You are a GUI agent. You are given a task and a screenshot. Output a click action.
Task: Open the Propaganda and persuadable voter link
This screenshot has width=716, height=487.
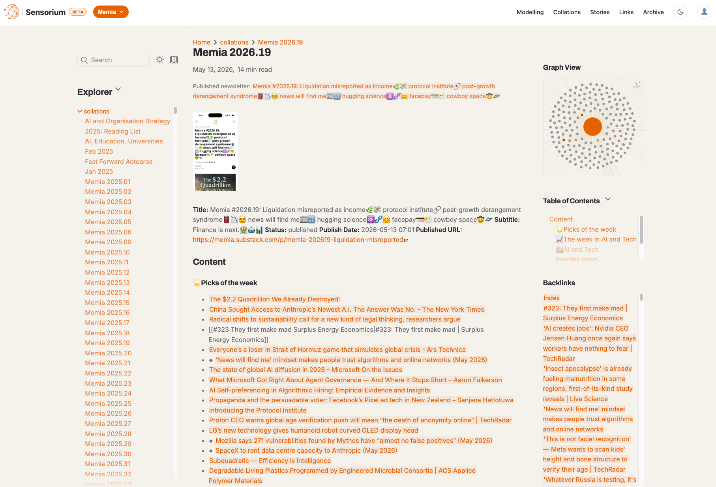click(x=361, y=400)
